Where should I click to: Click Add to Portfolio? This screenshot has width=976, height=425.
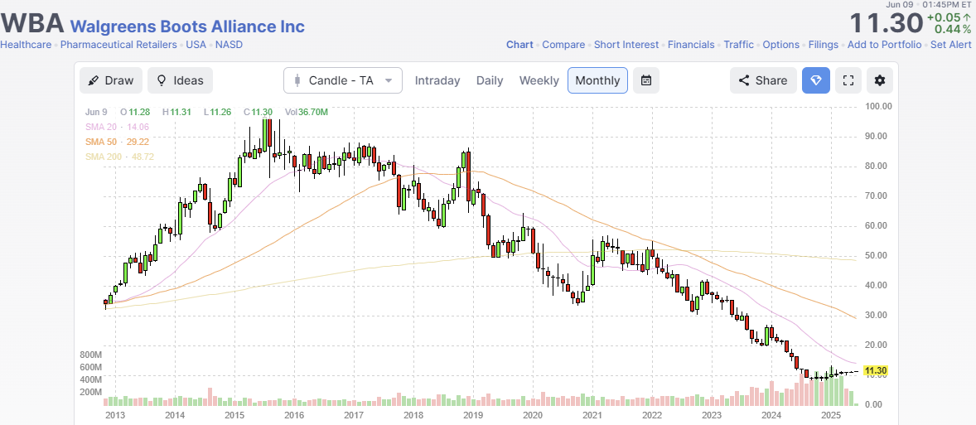885,45
